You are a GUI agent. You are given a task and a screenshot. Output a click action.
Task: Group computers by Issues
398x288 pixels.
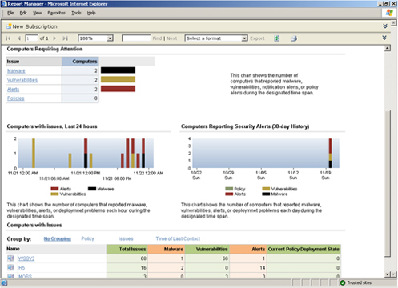[126, 238]
